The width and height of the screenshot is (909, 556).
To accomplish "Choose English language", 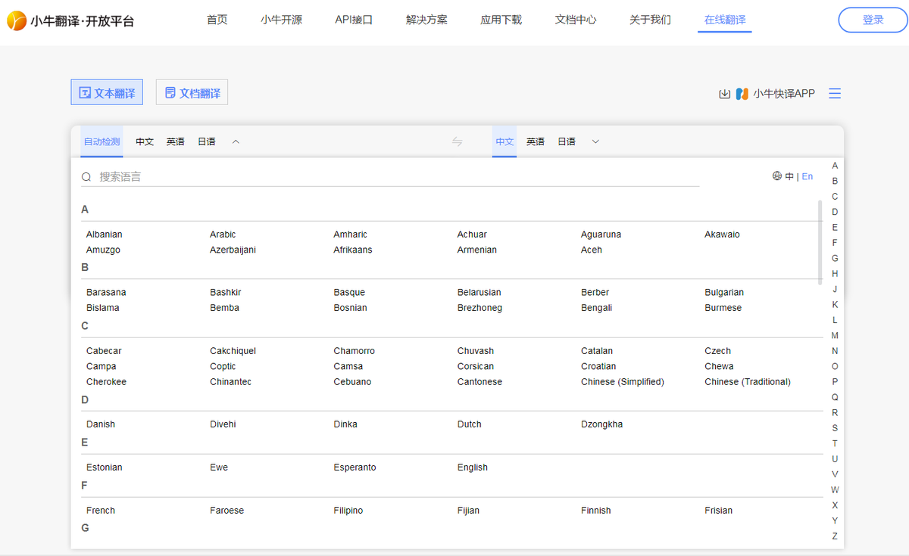I will [x=473, y=467].
